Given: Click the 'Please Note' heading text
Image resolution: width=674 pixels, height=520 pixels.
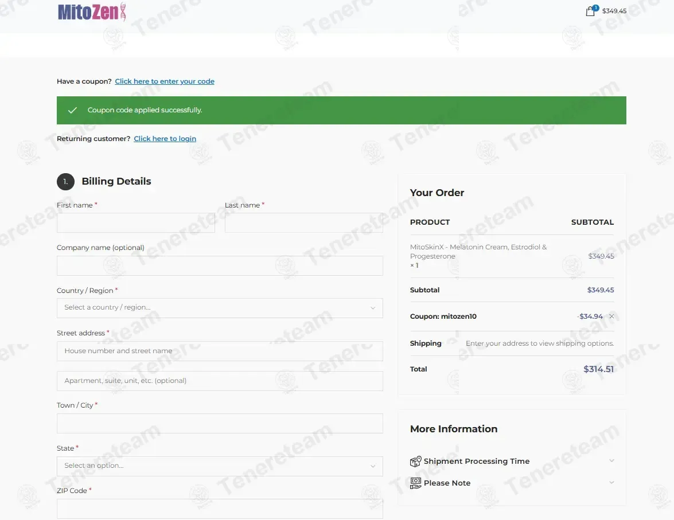Looking at the screenshot, I should click(447, 483).
